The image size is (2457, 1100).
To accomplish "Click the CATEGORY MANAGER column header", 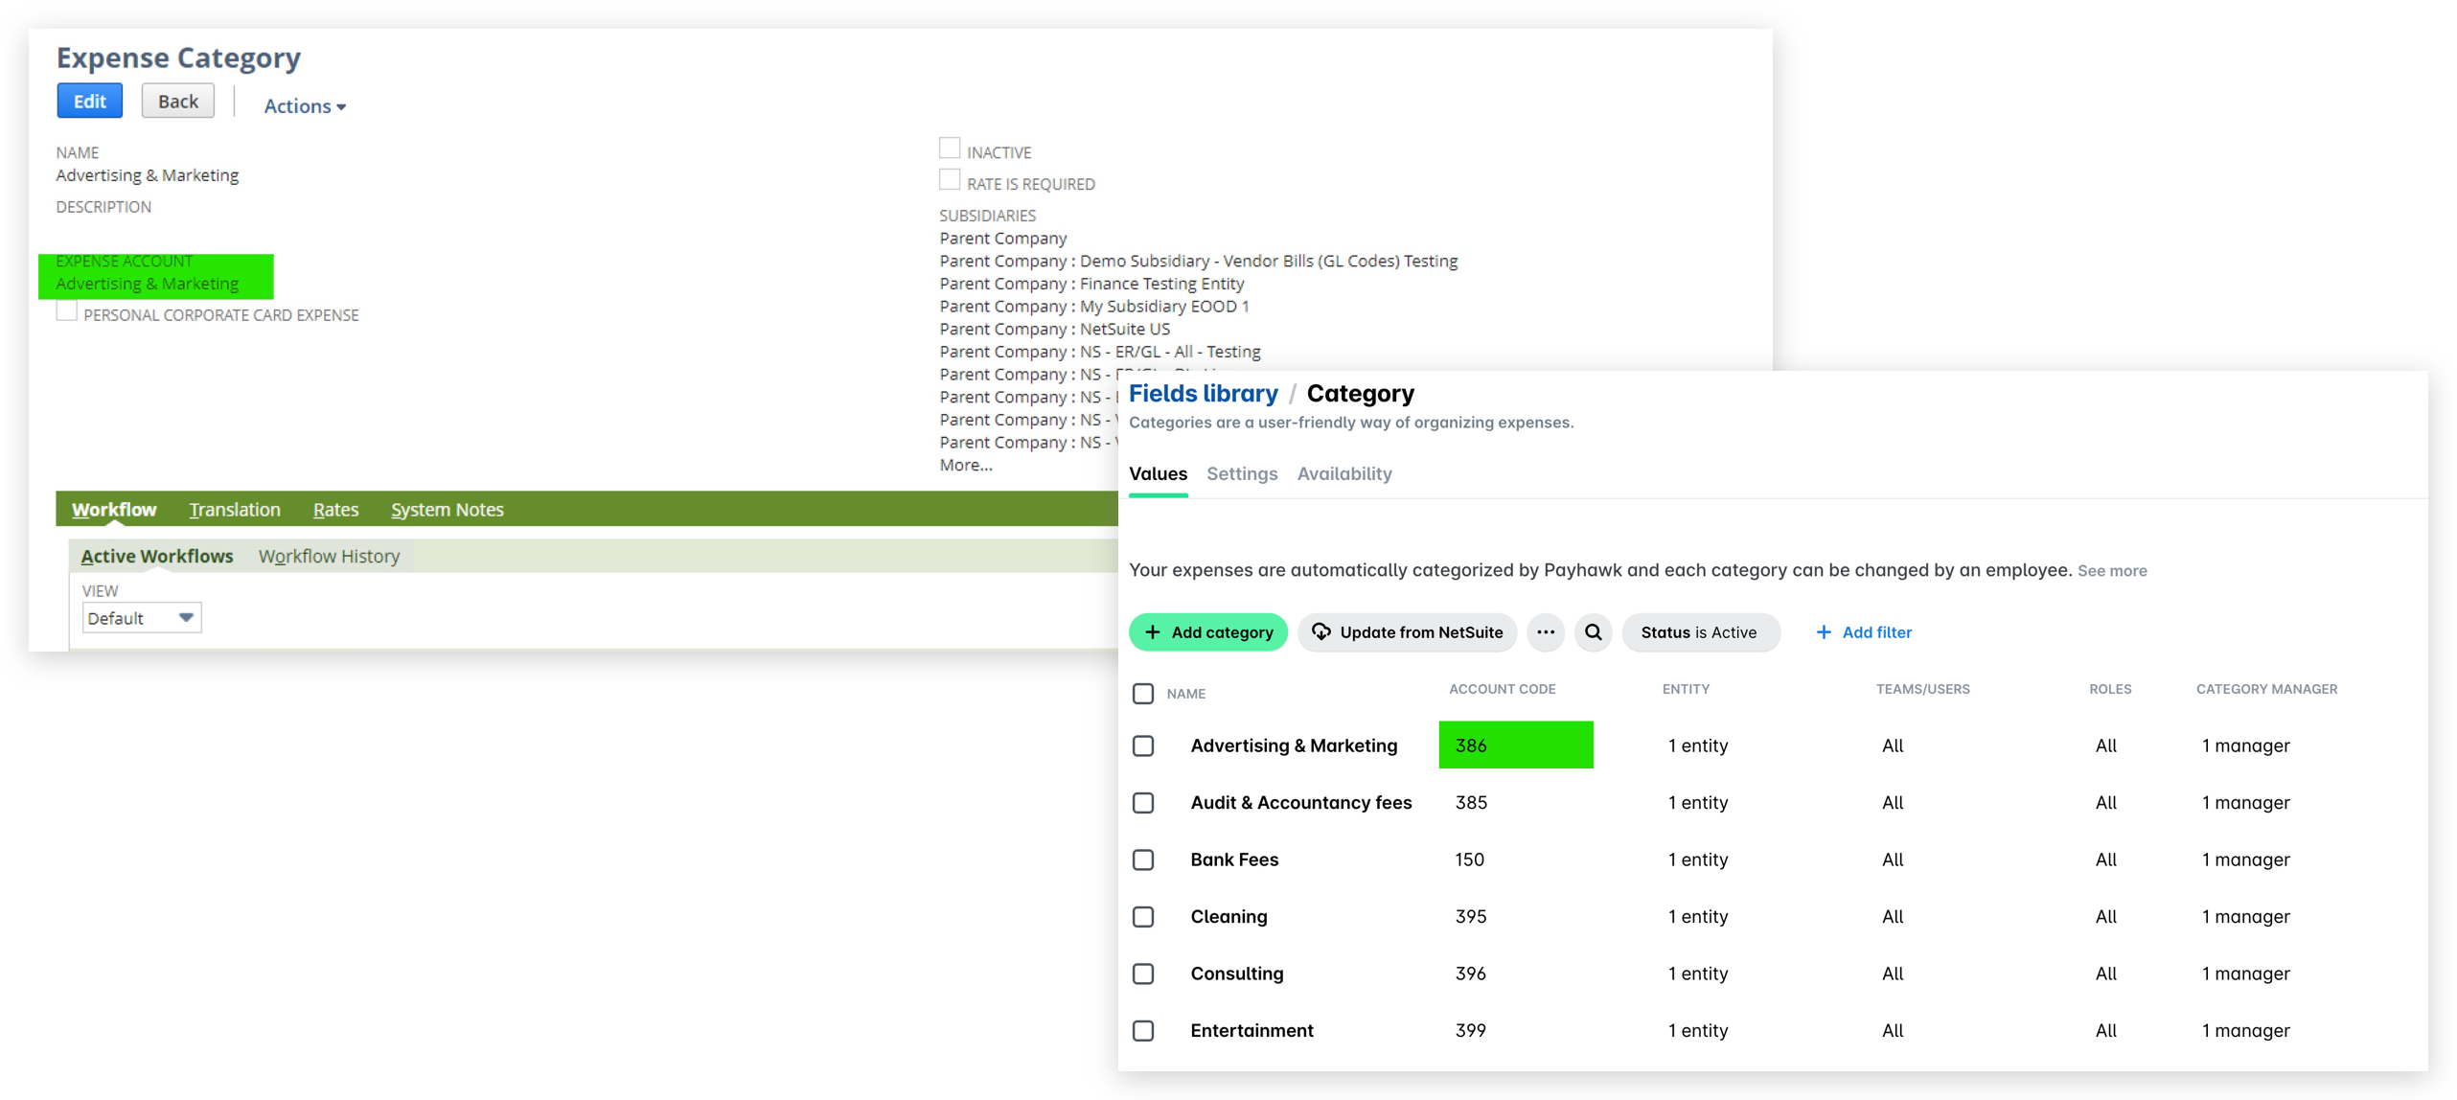I will tap(2266, 689).
